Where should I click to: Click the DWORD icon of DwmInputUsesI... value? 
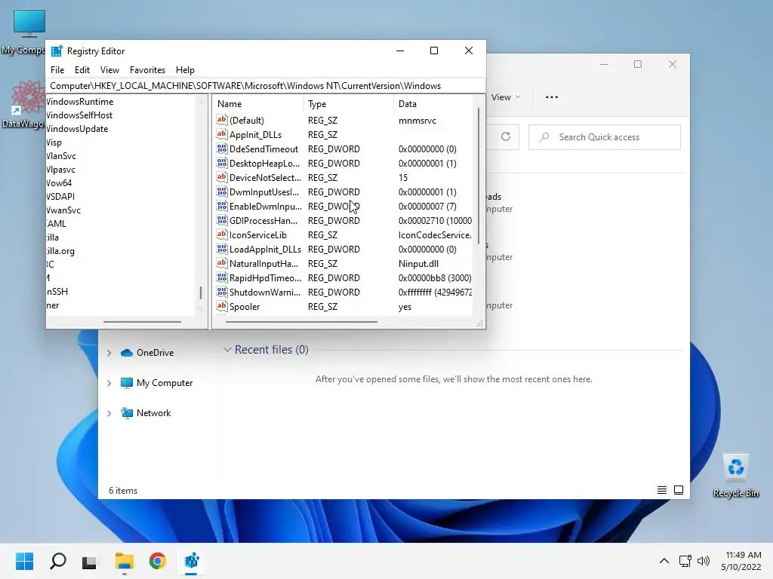click(x=222, y=191)
